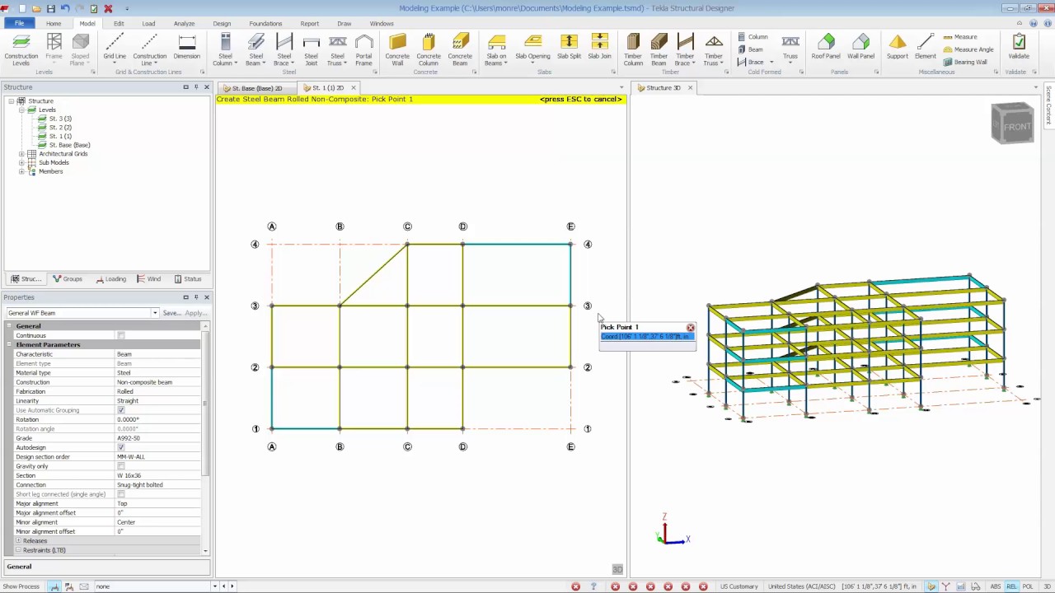Image resolution: width=1055 pixels, height=593 pixels.
Task: Switch to the Foundations ribbon tab
Action: coord(265,23)
